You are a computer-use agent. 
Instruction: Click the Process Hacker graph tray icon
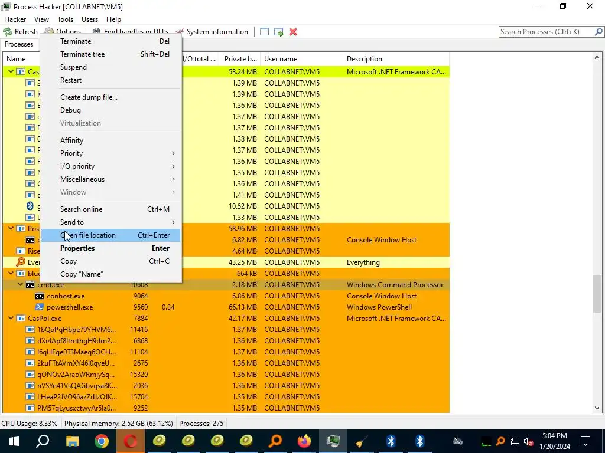click(x=486, y=441)
